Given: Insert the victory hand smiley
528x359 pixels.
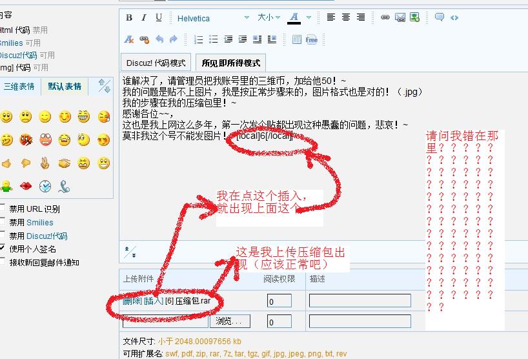Looking at the screenshot, I should click(x=45, y=163).
